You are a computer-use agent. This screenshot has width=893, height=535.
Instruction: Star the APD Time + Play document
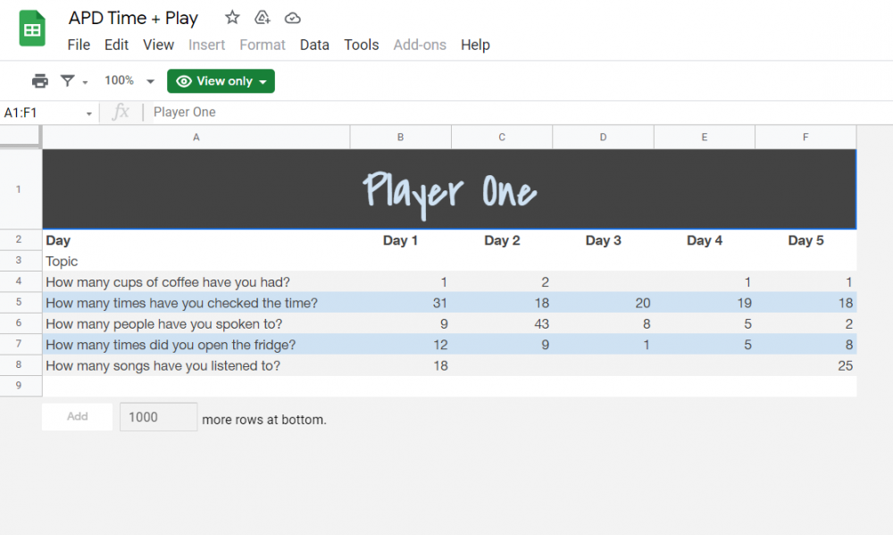coord(232,18)
